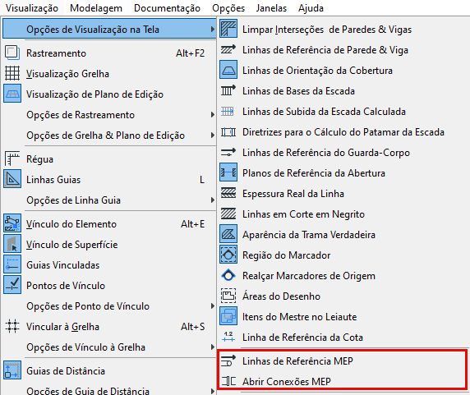Click Linhas de Orientação da Cobertura icon
The height and width of the screenshot is (395, 470).
tap(228, 70)
